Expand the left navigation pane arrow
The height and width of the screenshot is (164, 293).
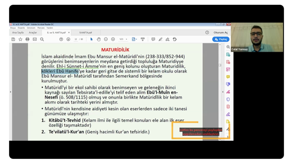10,92
